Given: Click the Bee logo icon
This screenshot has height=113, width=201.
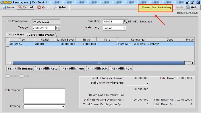Looking at the screenshot, I should pos(6,2).
